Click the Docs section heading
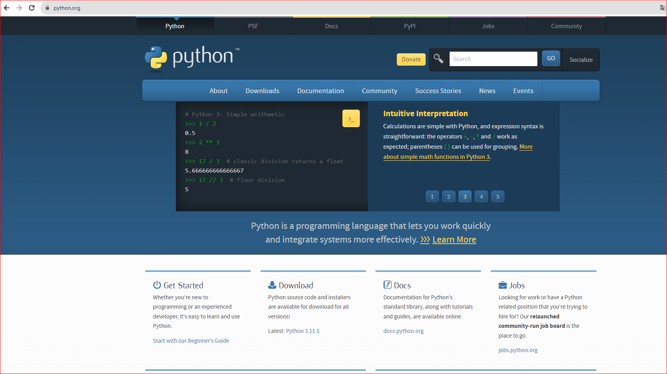The width and height of the screenshot is (667, 374). (x=402, y=285)
